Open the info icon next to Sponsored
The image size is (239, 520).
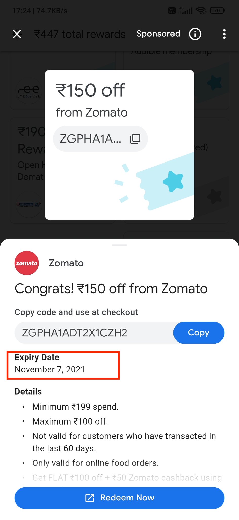[195, 34]
